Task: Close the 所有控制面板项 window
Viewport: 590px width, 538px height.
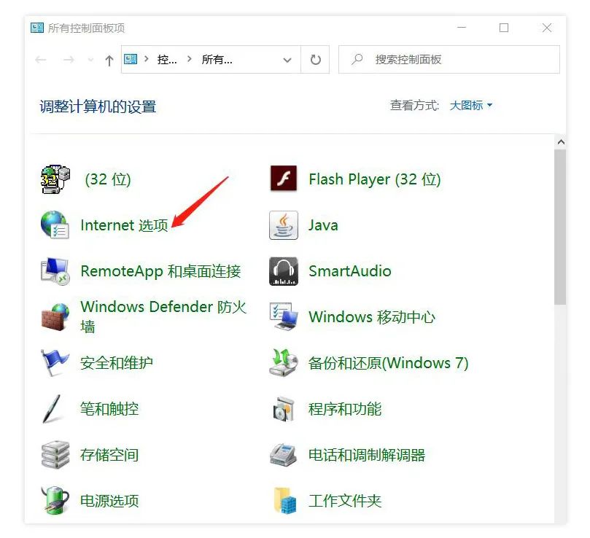Action: (x=547, y=28)
